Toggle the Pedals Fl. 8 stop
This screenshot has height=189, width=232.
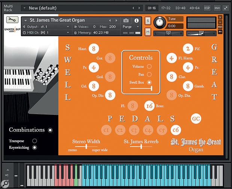click(133, 106)
